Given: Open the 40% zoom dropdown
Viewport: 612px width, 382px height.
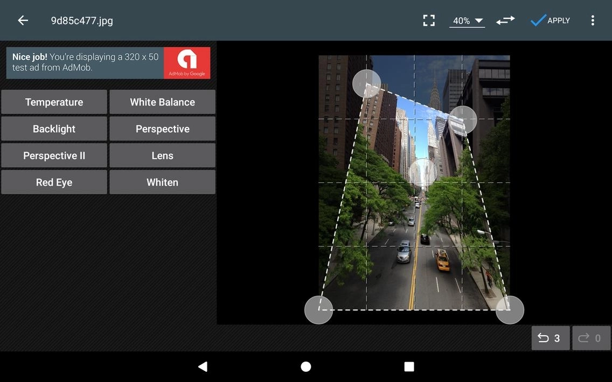Looking at the screenshot, I should 467,20.
